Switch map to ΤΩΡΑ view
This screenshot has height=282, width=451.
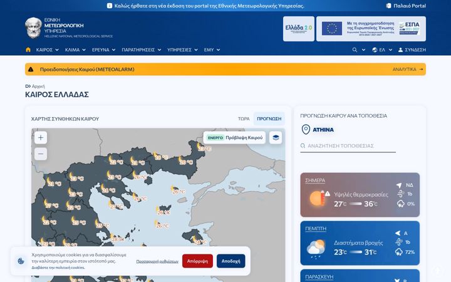244,119
